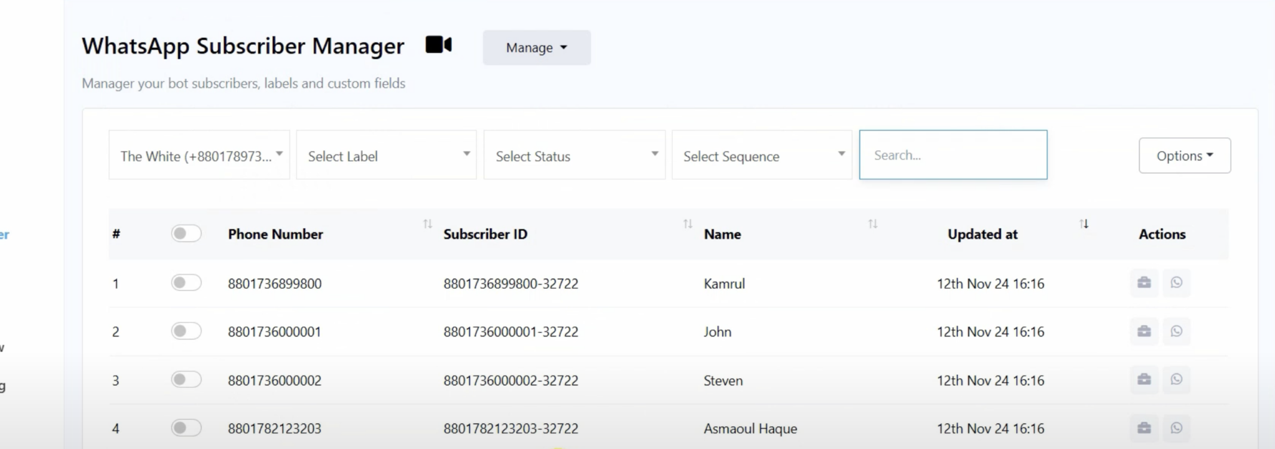Click the Updated at column header
The image size is (1275, 449).
click(x=982, y=234)
